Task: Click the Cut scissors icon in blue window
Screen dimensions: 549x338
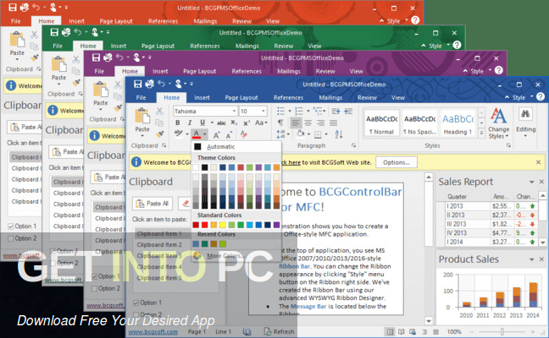Action: tap(159, 112)
